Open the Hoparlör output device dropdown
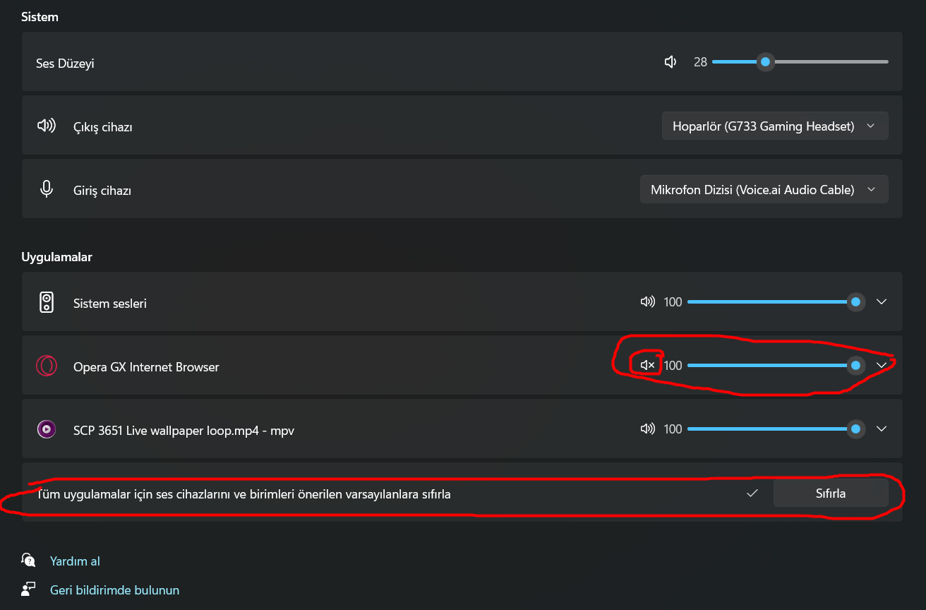 [x=774, y=126]
